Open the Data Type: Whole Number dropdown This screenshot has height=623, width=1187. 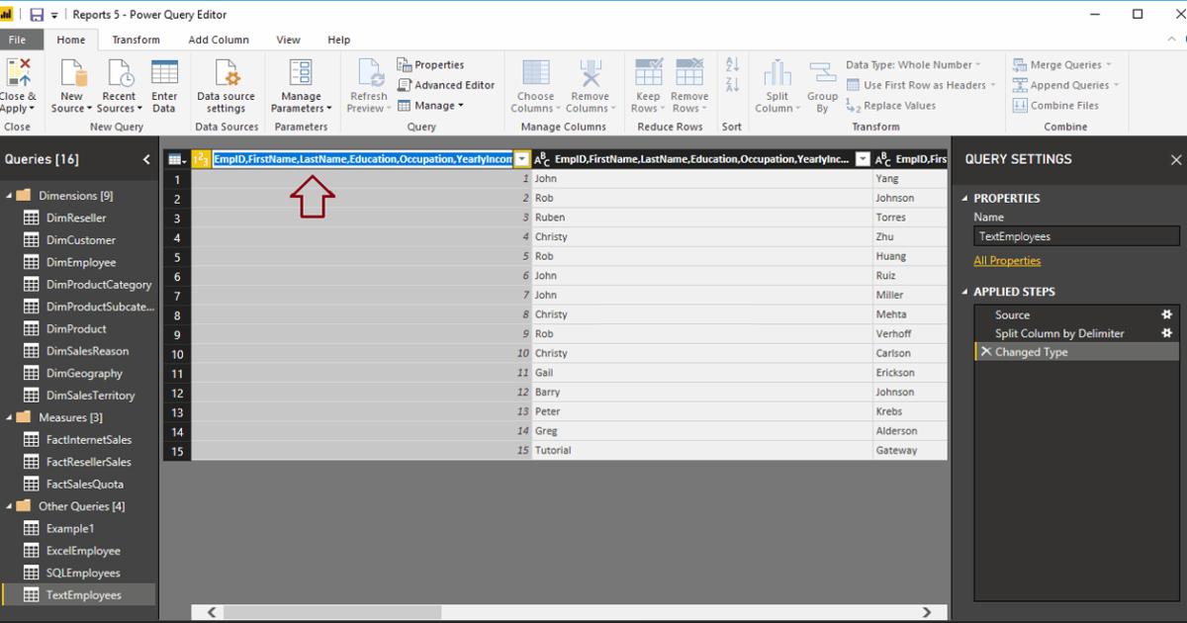tap(913, 64)
